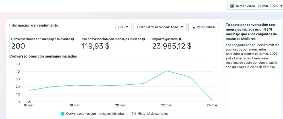Click the change history marker at 16 mar.

29,102
